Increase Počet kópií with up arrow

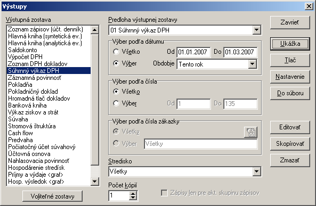(133, 193)
